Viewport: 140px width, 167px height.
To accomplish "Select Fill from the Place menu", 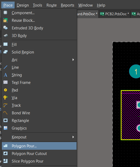I will click(39, 45).
